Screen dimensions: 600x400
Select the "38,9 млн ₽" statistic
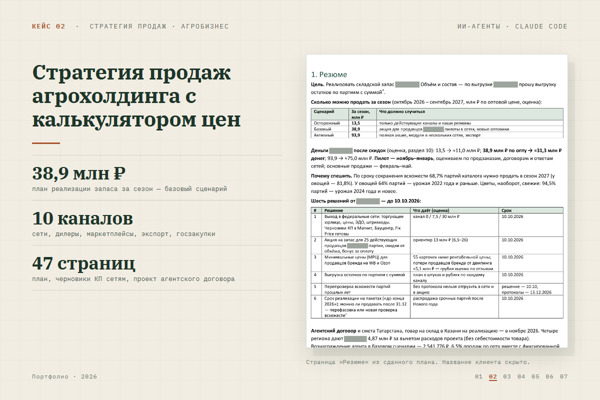(78, 173)
